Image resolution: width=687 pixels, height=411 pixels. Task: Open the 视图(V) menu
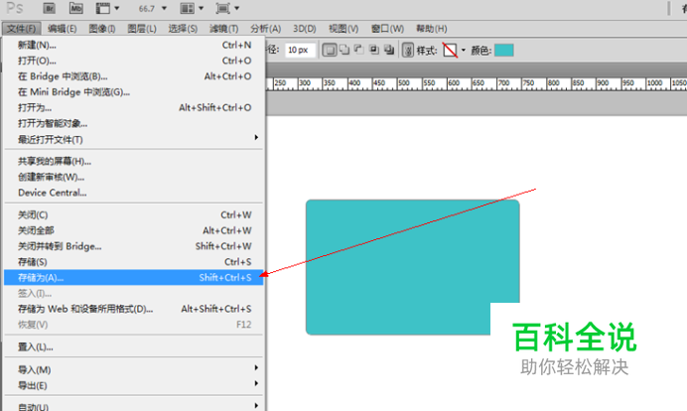click(x=343, y=29)
